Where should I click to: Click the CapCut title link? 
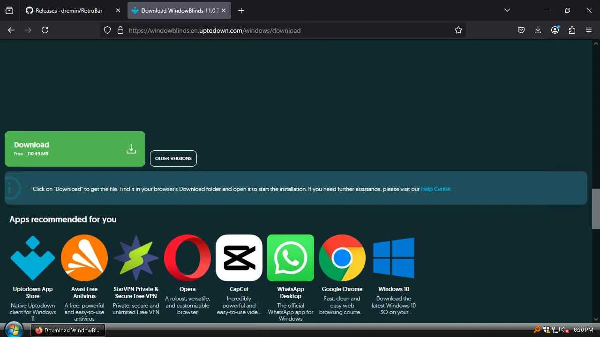(239, 289)
